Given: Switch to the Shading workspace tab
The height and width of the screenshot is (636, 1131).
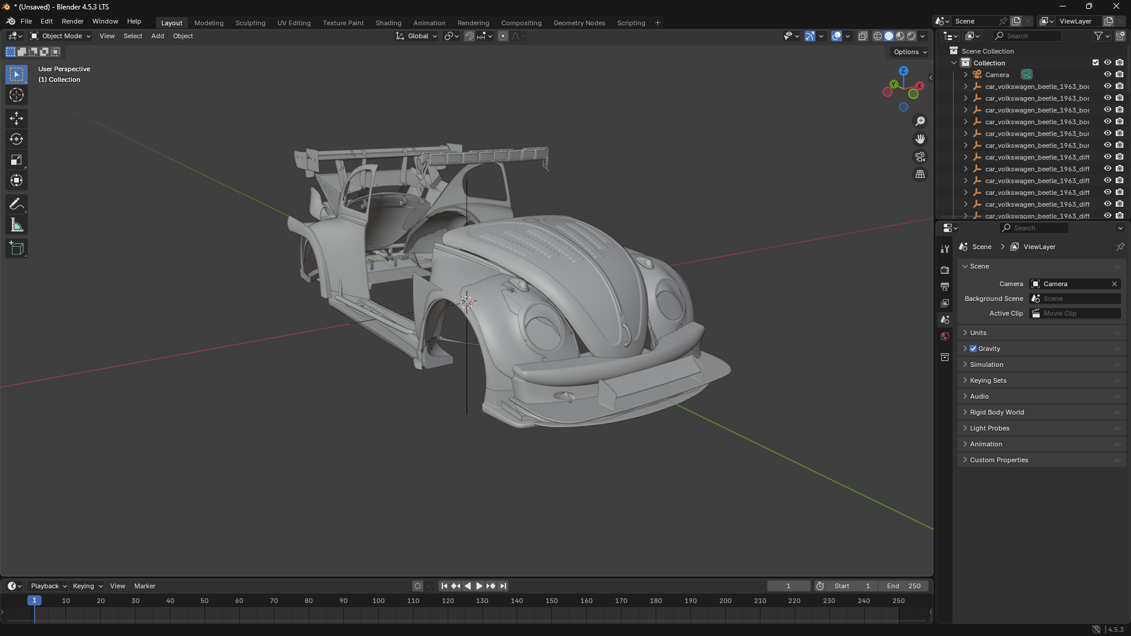Looking at the screenshot, I should 388,23.
